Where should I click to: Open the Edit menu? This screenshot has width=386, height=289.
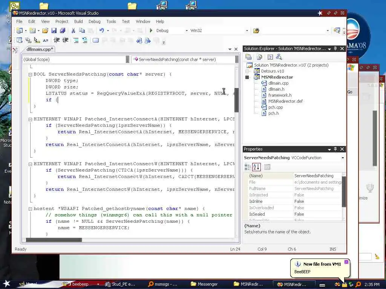coord(32,21)
